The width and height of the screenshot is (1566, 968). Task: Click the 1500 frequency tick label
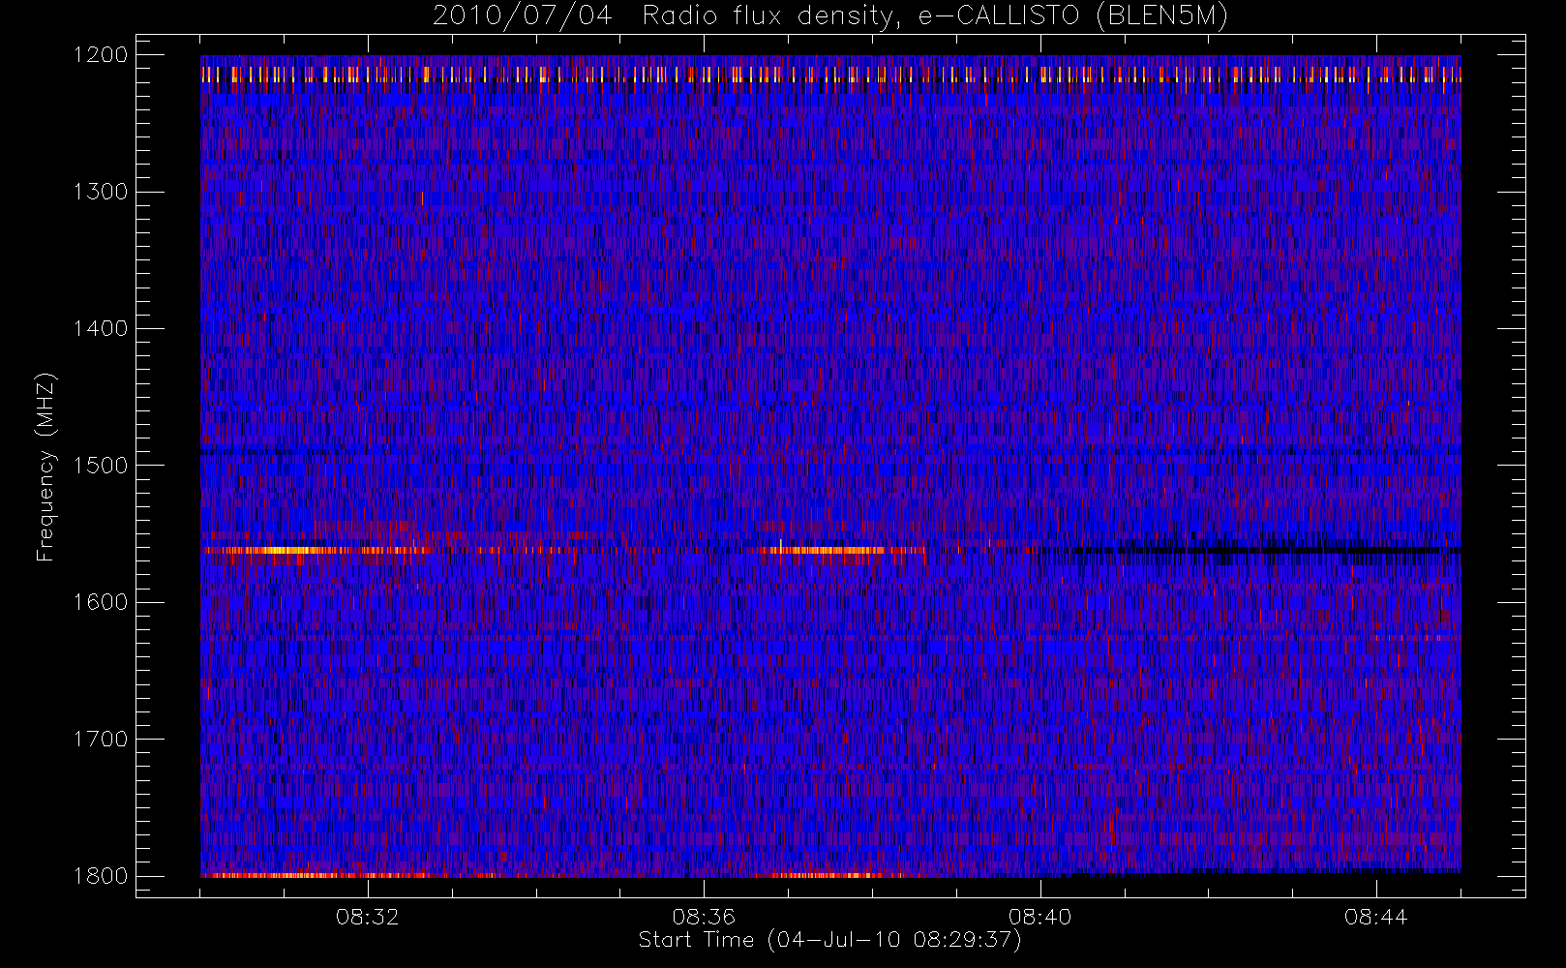(101, 466)
